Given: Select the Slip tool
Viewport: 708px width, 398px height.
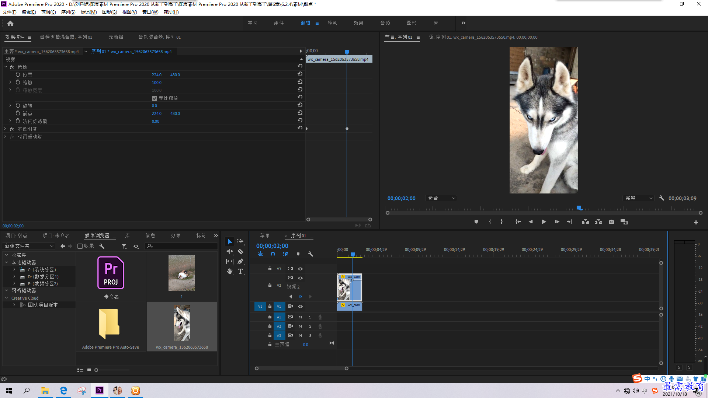Looking at the screenshot, I should point(230,261).
